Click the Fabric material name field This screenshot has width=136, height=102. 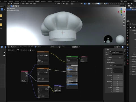click(x=67, y=47)
